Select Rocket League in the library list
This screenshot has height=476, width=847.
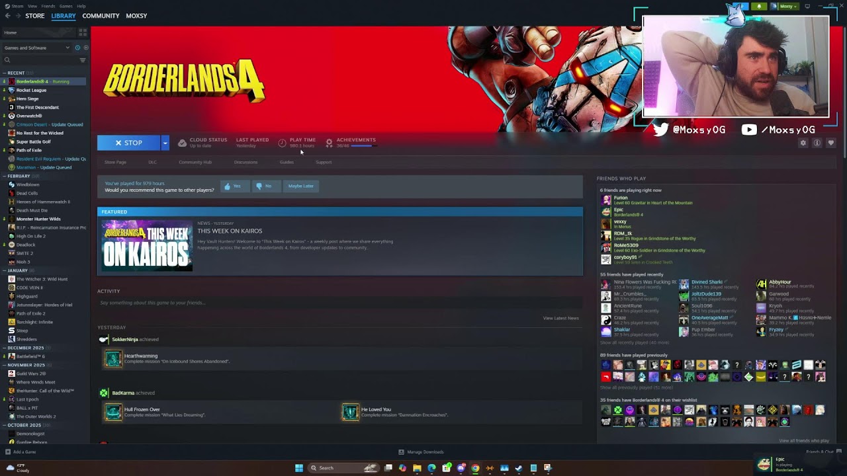point(45,90)
